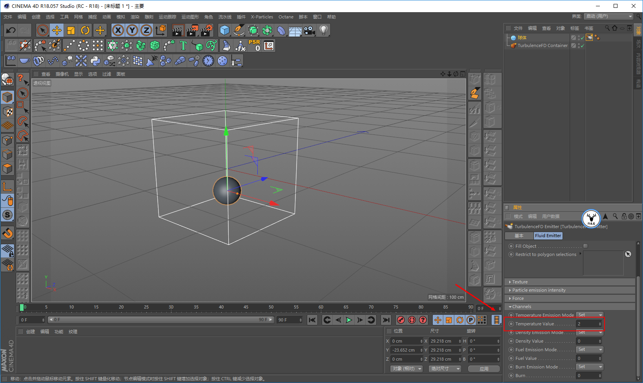
Task: Choose the Rotate tool in the top toolbar
Action: [85, 30]
